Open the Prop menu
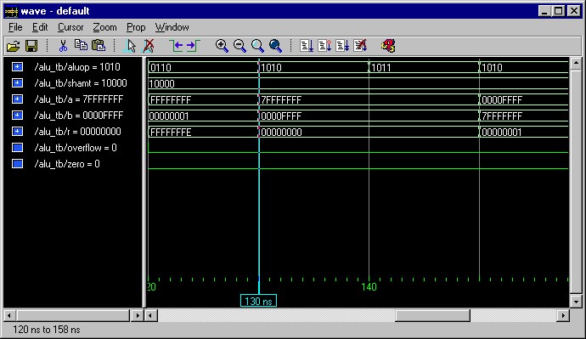The width and height of the screenshot is (586, 339). pos(136,27)
